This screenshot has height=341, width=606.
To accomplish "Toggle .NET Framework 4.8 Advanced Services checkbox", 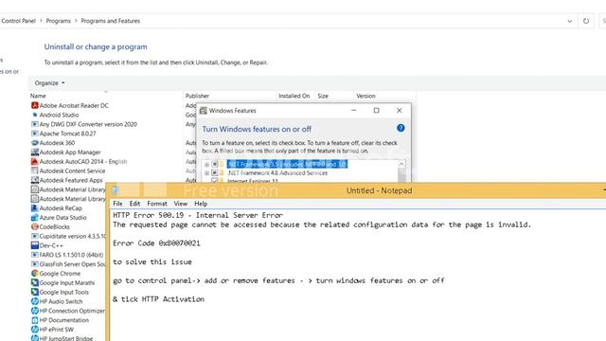I will (215, 172).
